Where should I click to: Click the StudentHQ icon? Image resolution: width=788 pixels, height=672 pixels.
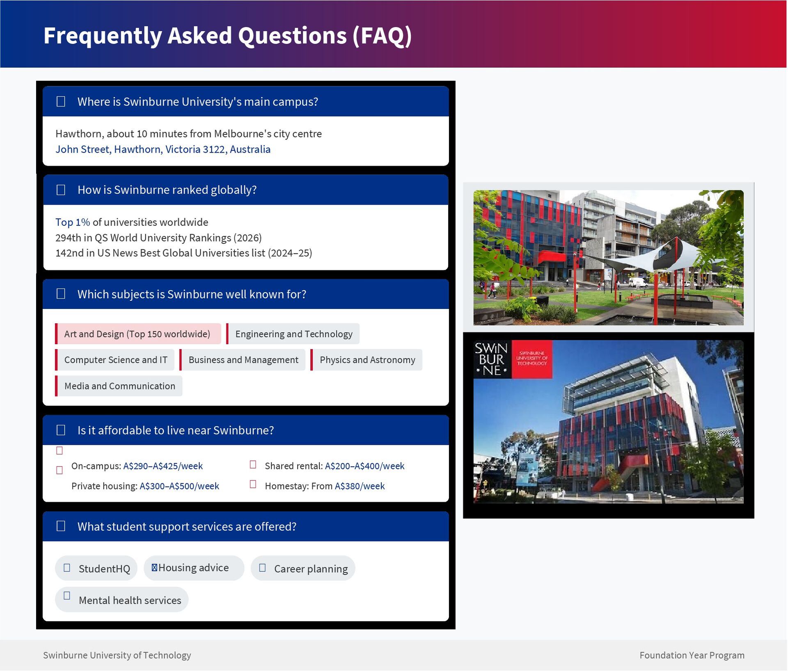[x=67, y=568]
